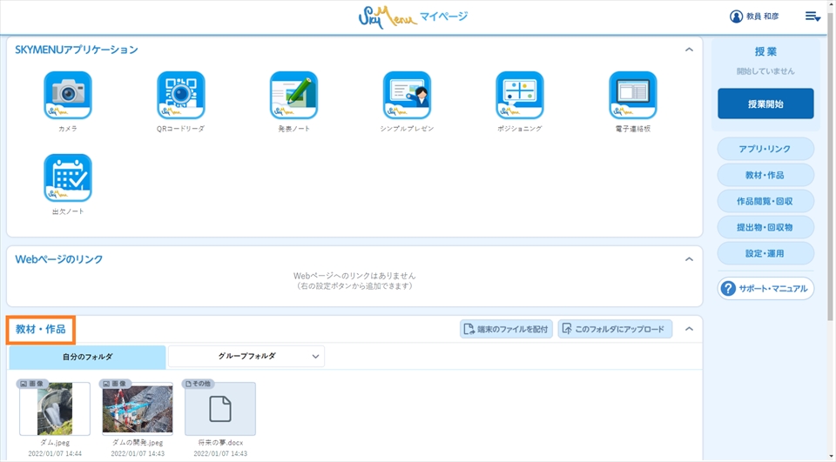Viewport: 836px width, 462px height.
Task: Switch to the 自分のフォルダ tab
Action: click(87, 357)
